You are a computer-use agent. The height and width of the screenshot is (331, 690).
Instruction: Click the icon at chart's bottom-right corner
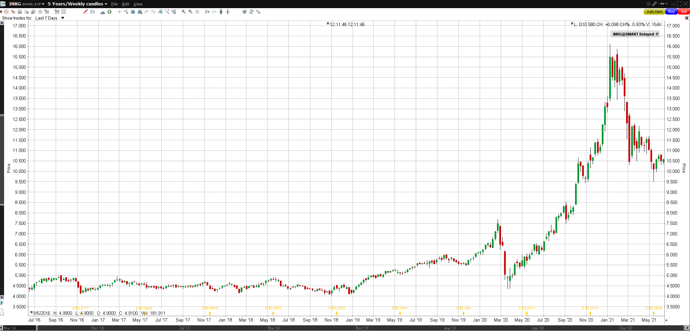pos(666,320)
